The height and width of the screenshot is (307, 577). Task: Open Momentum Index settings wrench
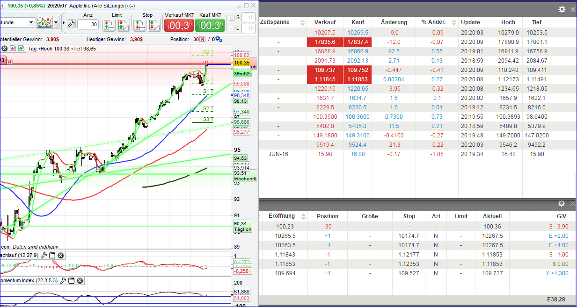[63, 280]
